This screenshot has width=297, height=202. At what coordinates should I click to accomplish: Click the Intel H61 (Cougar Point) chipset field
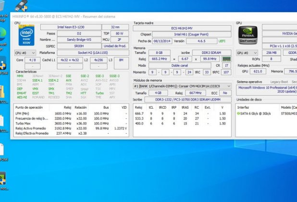point(192,34)
